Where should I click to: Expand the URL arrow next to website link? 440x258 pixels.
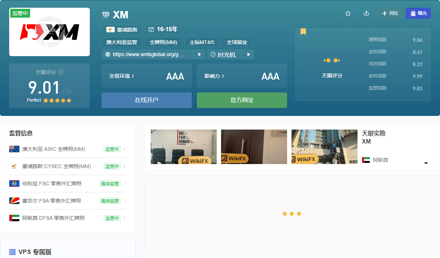pos(199,54)
